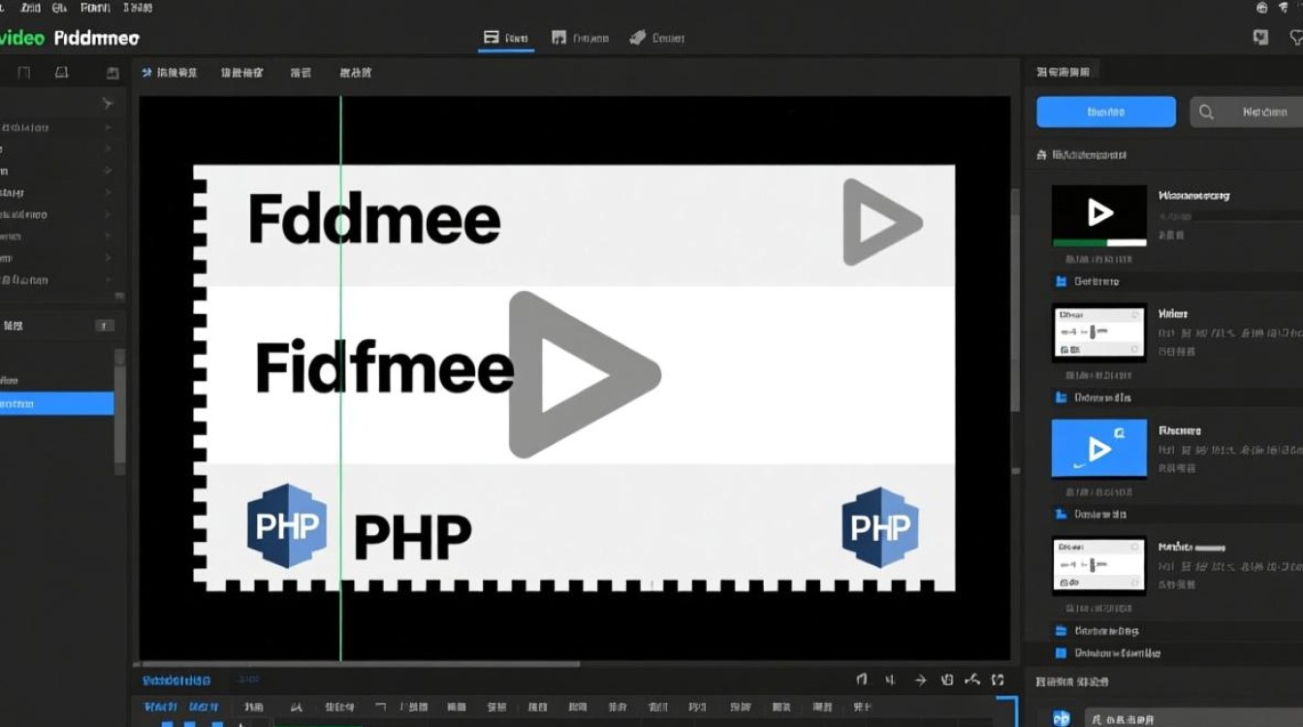1303x727 pixels.
Task: Select the cursor/arrow tool beside the preview
Action: click(108, 103)
